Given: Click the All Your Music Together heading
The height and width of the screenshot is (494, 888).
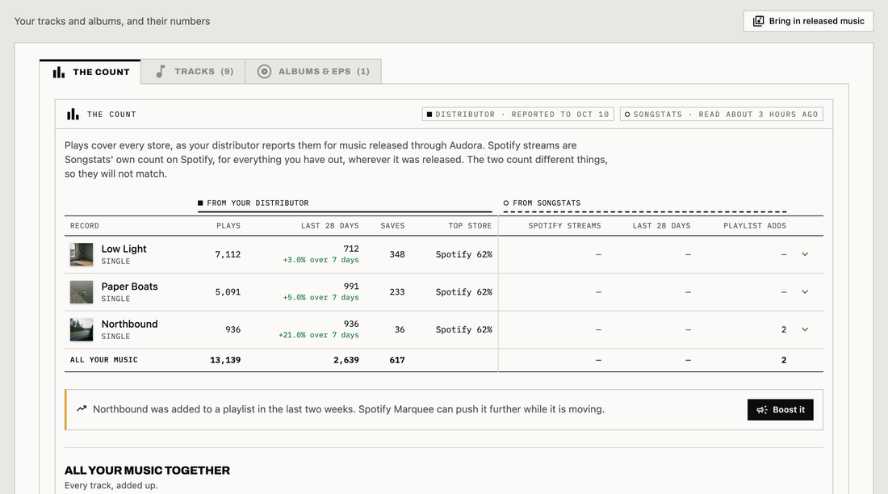Looking at the screenshot, I should [x=147, y=471].
